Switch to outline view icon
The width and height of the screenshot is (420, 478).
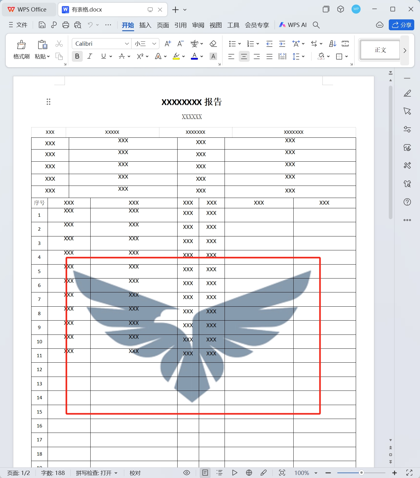pos(220,473)
